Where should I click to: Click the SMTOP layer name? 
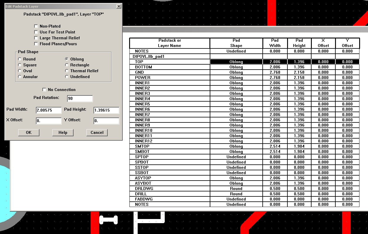[142, 146]
